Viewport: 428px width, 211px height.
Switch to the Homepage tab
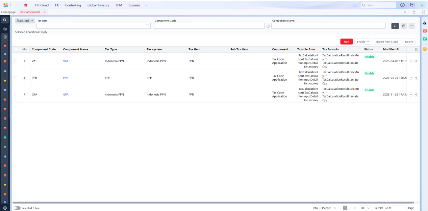(8, 12)
